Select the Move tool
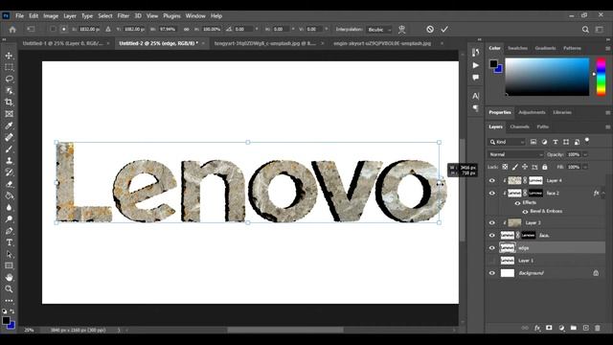 coord(9,56)
